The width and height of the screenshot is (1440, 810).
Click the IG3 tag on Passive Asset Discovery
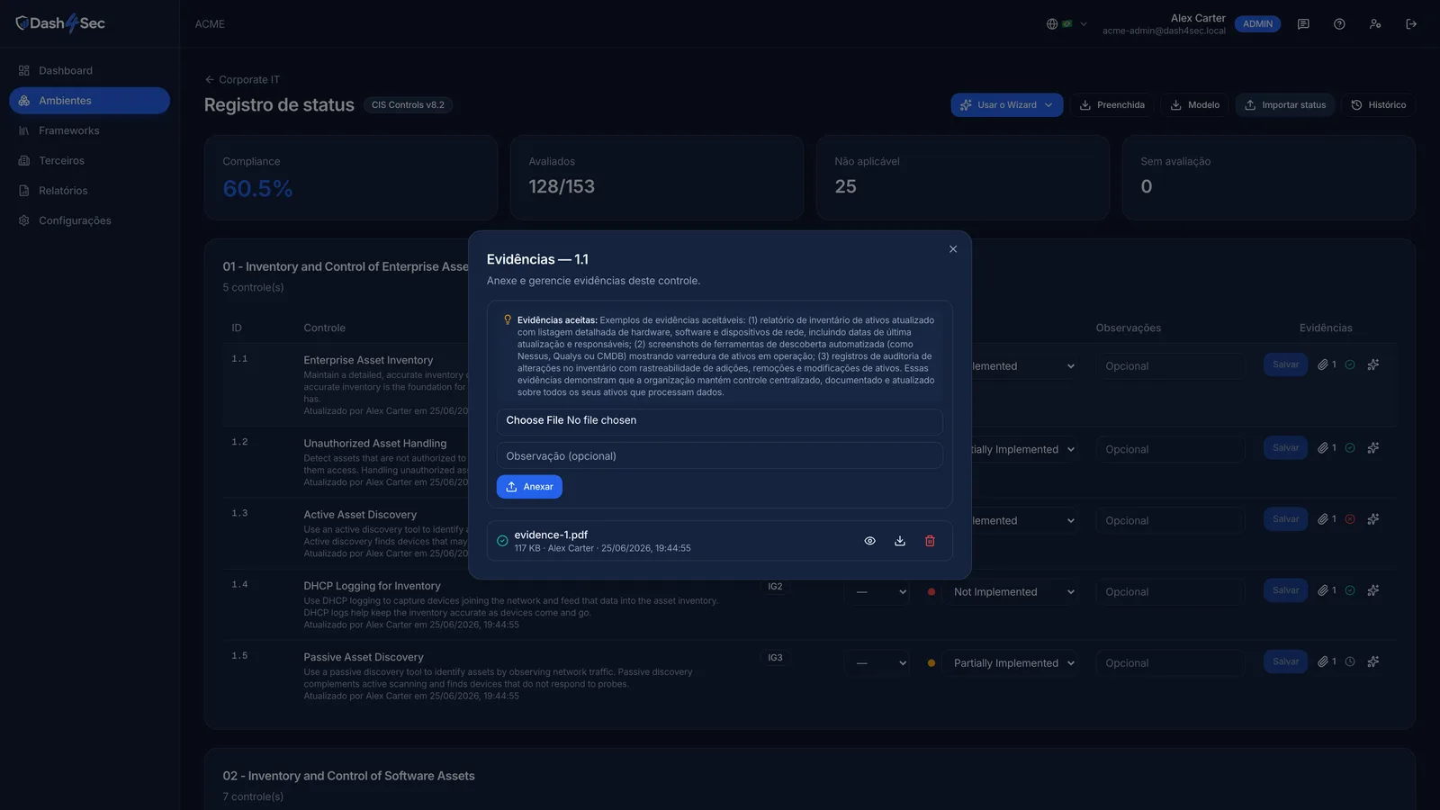[x=775, y=658]
